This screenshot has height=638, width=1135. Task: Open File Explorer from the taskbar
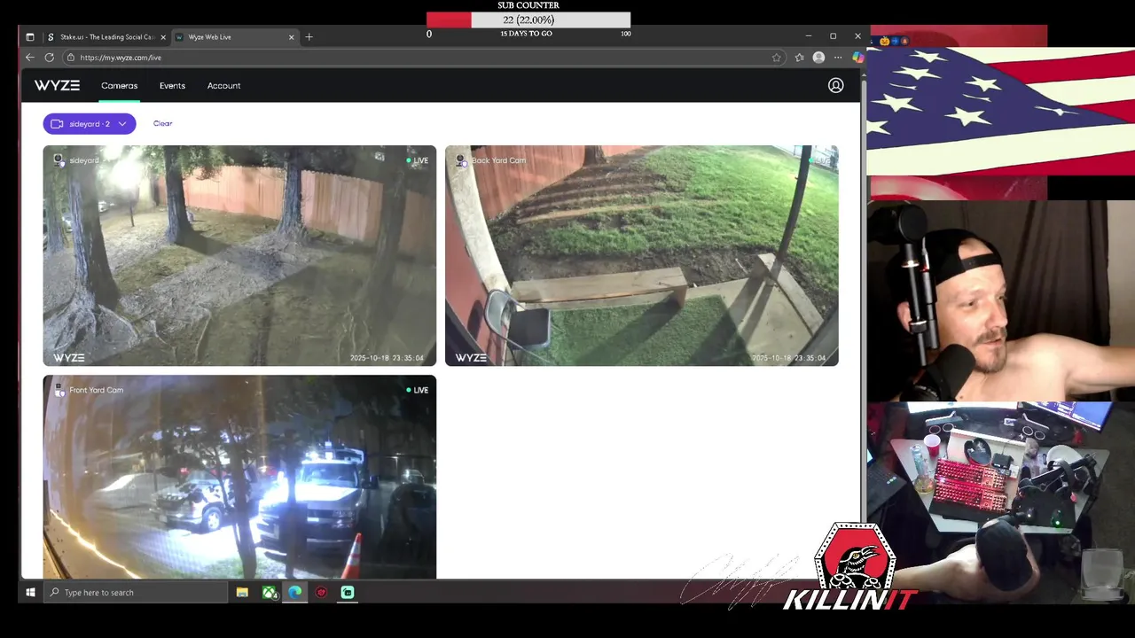point(242,592)
